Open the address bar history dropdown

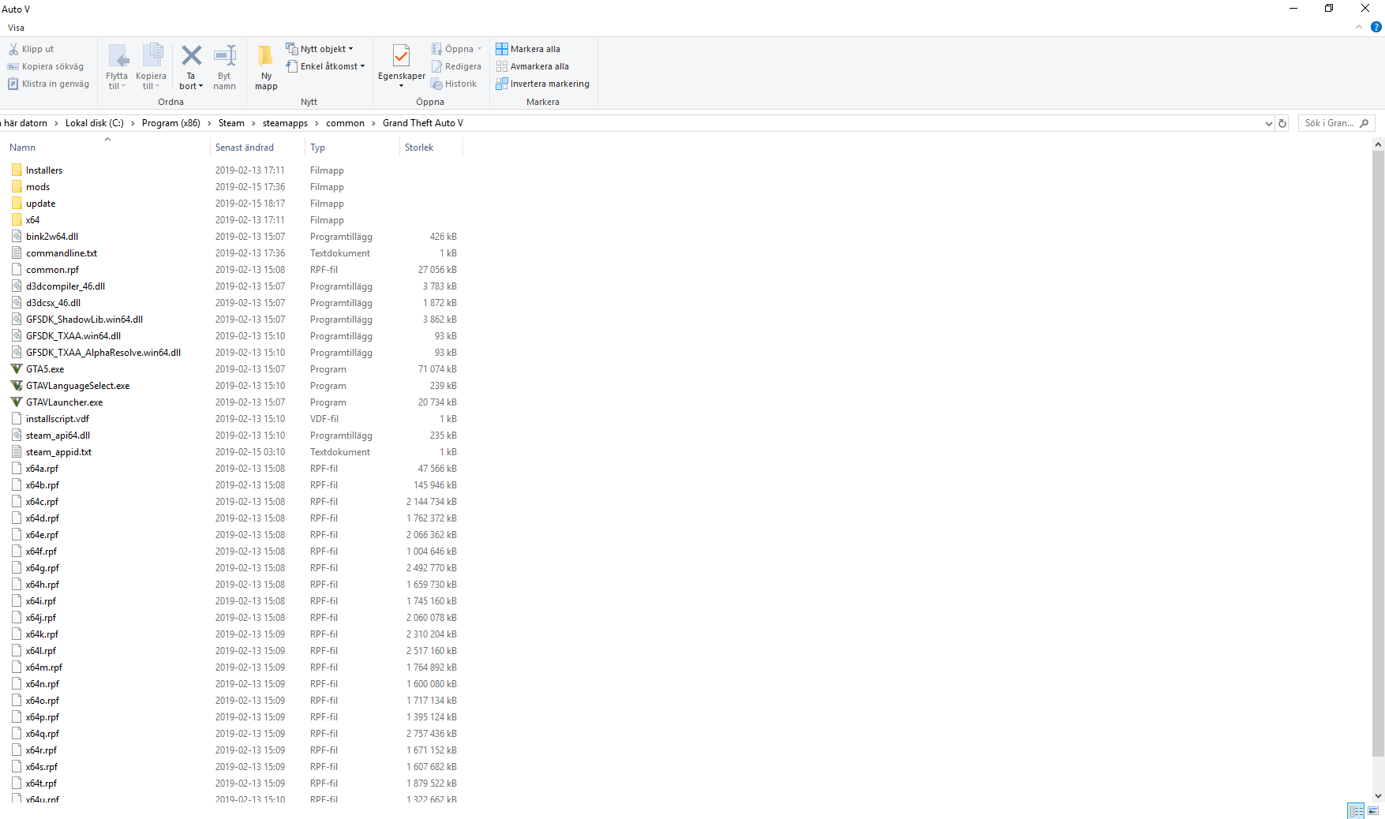click(1268, 123)
